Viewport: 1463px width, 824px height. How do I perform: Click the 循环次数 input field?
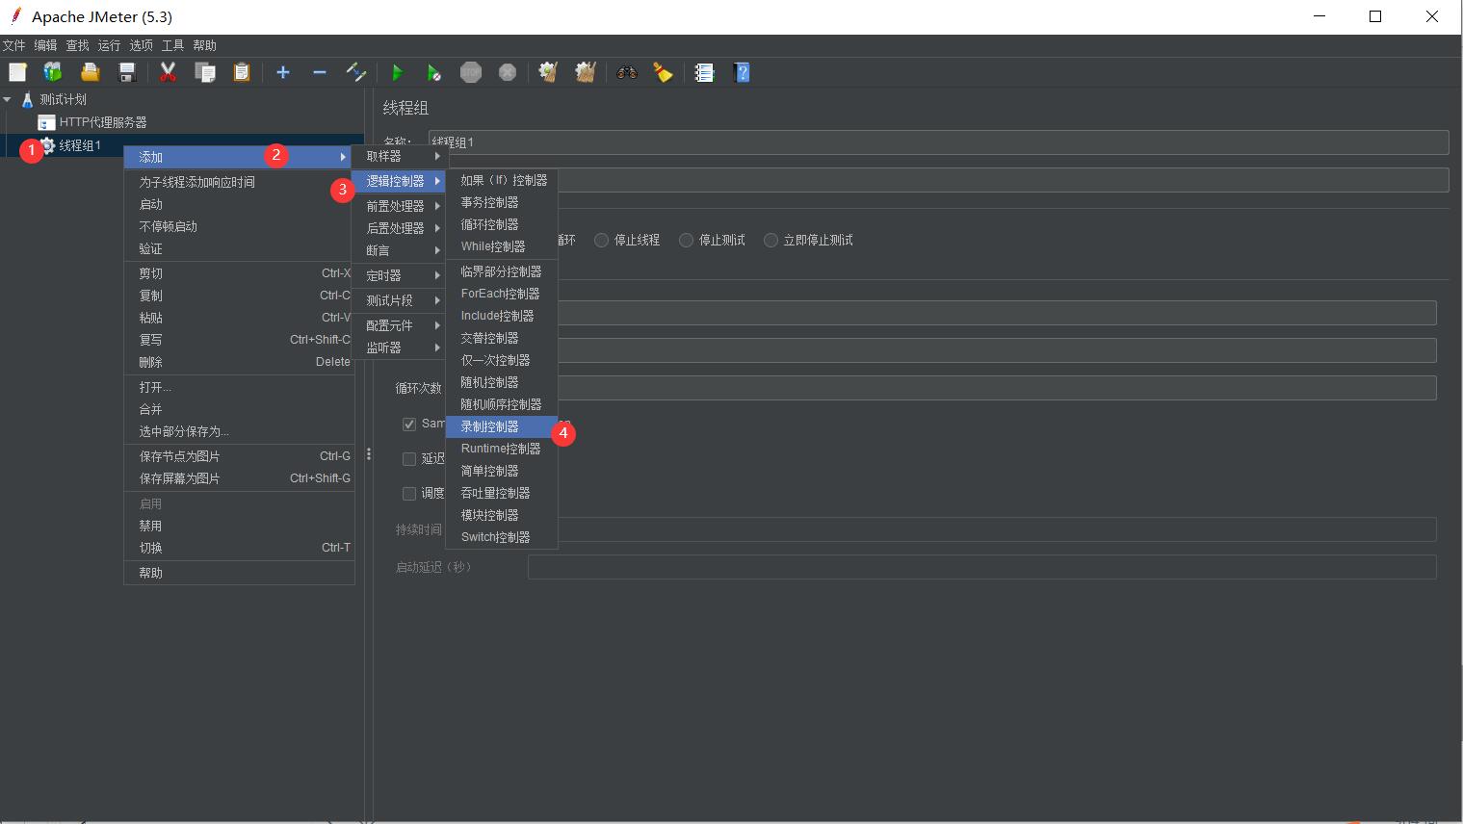pos(997,388)
